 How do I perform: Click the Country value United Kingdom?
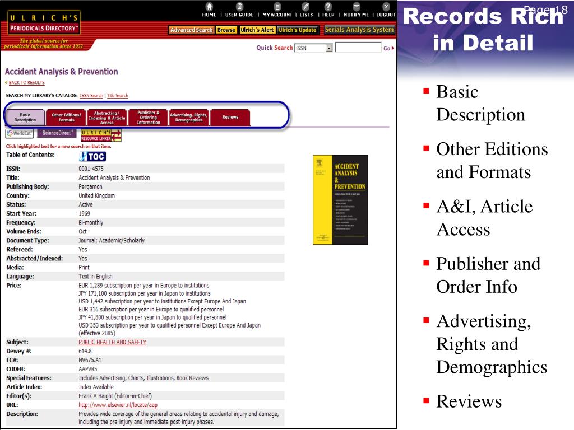click(x=96, y=195)
